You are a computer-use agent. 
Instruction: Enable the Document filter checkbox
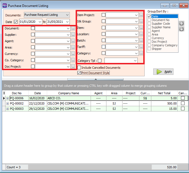33,28
